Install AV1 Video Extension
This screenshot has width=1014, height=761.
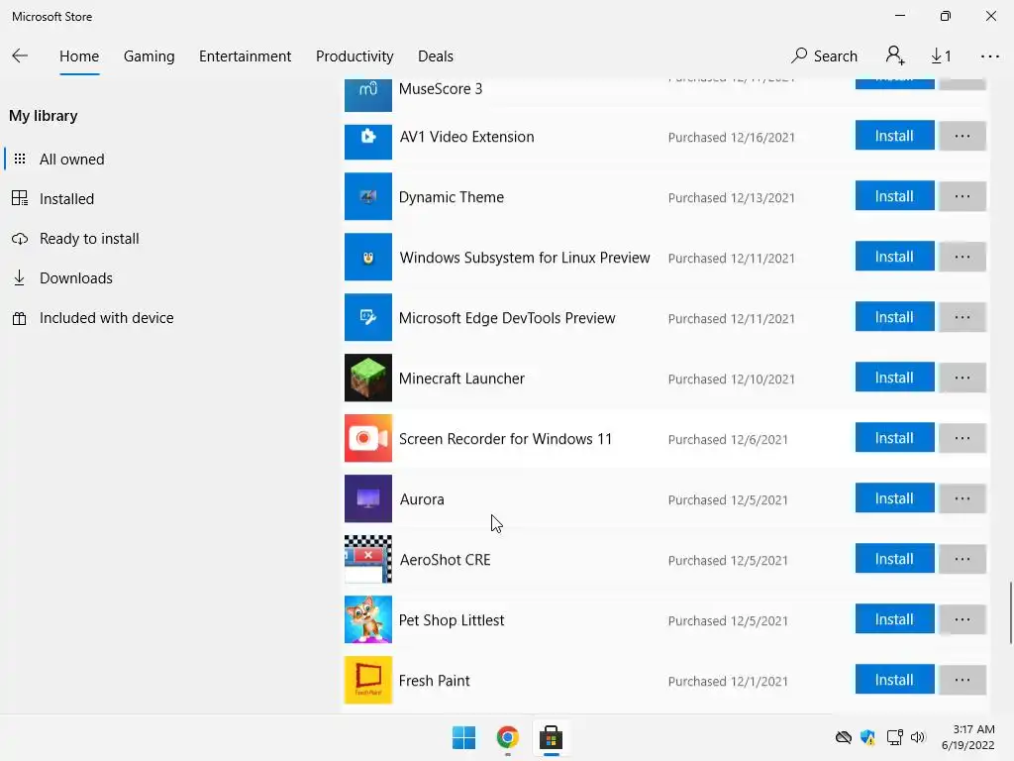(x=894, y=135)
